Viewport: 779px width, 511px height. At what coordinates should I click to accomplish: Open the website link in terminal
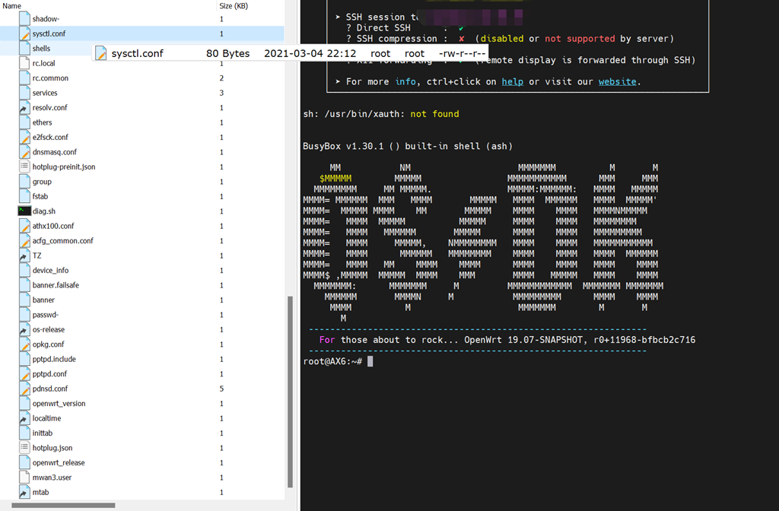(617, 81)
